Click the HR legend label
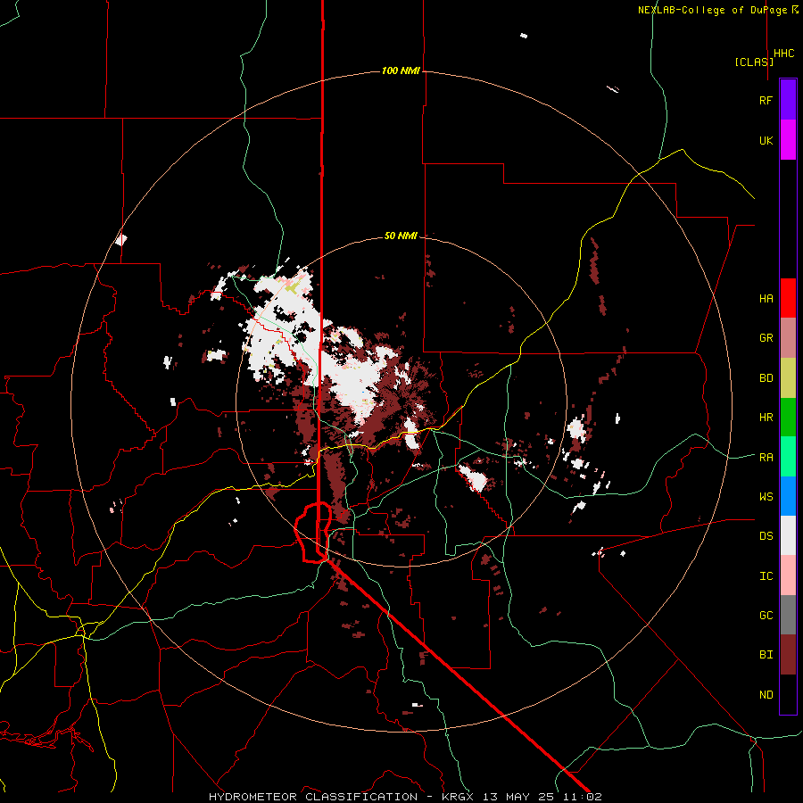 [766, 418]
